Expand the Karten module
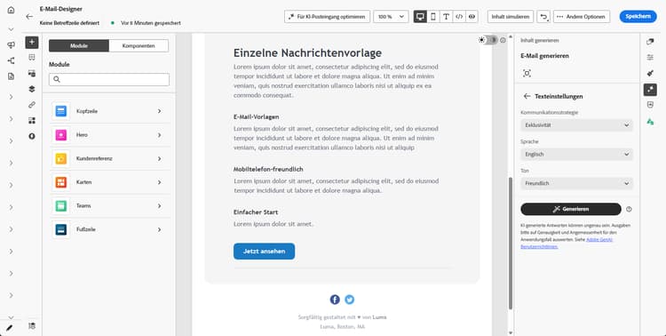Screen dimensions: 666x336 [111, 182]
